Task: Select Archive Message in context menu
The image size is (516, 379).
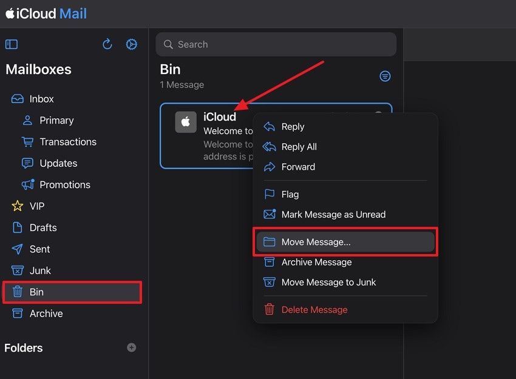Action: pos(345,262)
